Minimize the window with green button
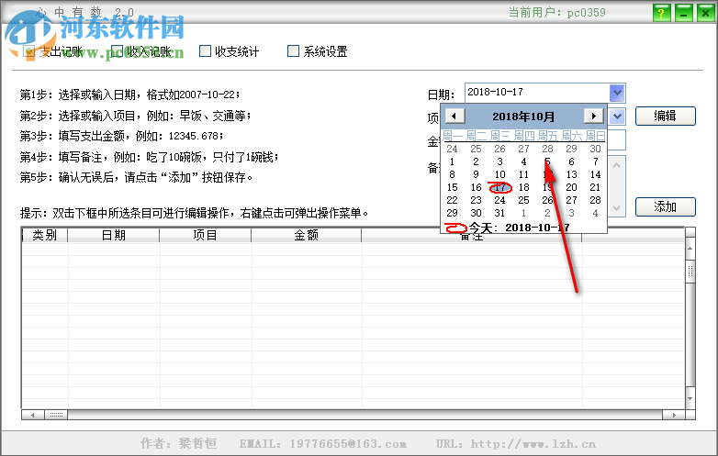Viewport: 718px width, 456px height. point(683,13)
